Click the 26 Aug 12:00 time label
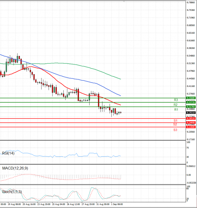197x208 pixels. (x=73, y=204)
